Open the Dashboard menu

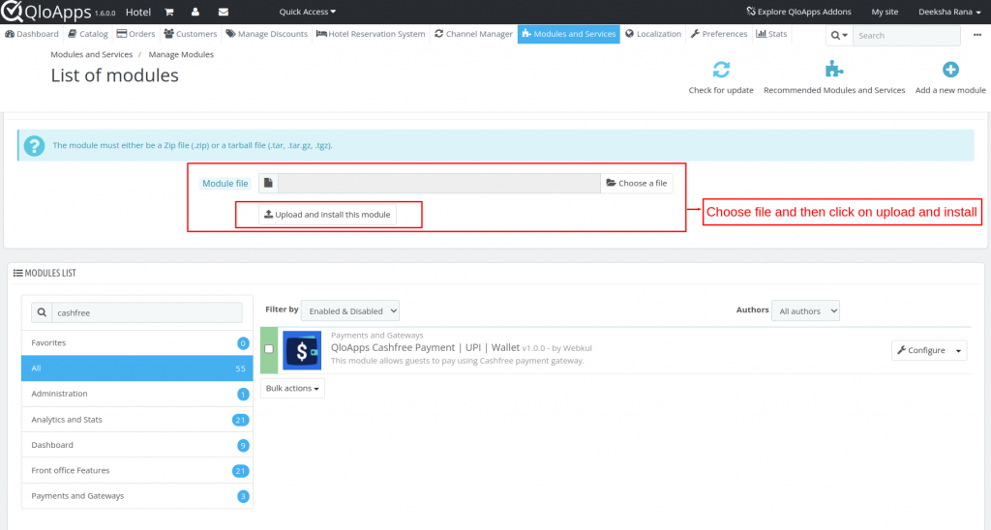[32, 34]
